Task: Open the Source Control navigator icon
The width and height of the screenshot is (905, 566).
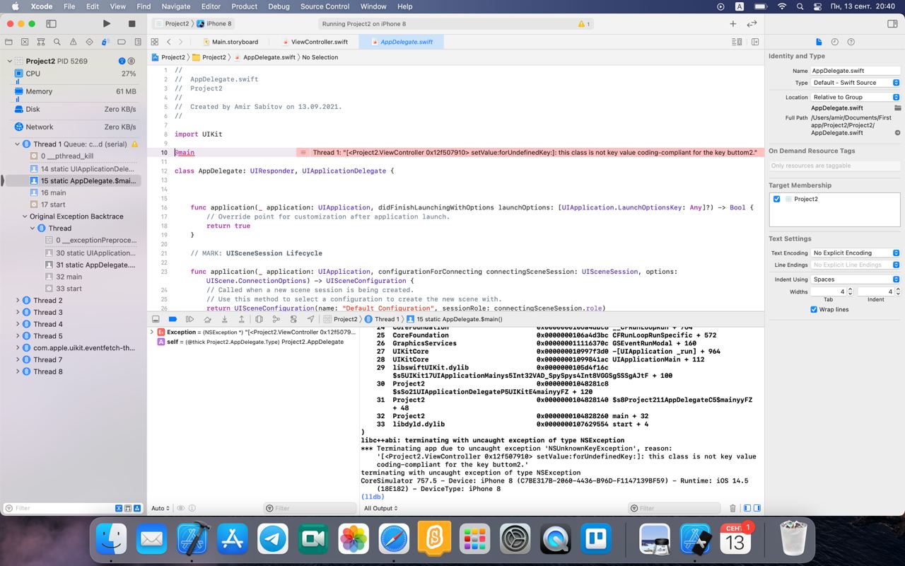Action: pyautogui.click(x=25, y=42)
